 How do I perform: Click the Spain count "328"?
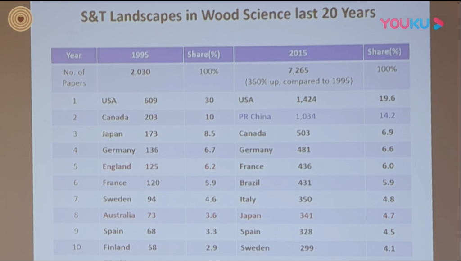pos(306,232)
